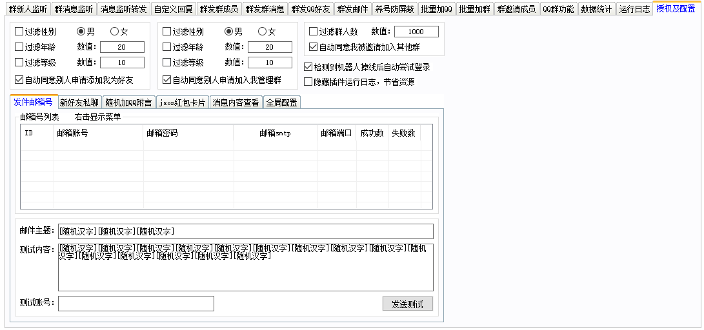Viewport: 704px width, 330px height.
Task: Click the 失败数 column header
Action: [x=404, y=133]
